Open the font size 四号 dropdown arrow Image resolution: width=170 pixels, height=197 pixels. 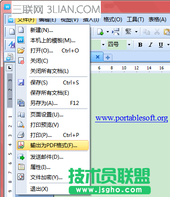point(129,44)
